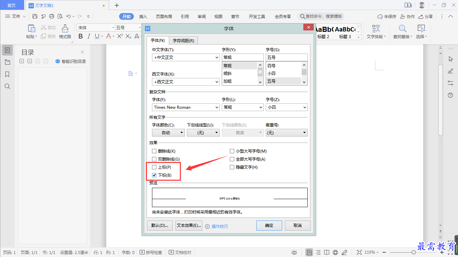Open the 中文字体(T) dropdown

(186, 58)
